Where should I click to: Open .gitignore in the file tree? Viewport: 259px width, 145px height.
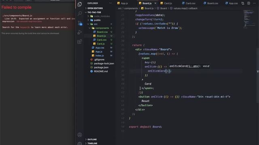[99, 60]
